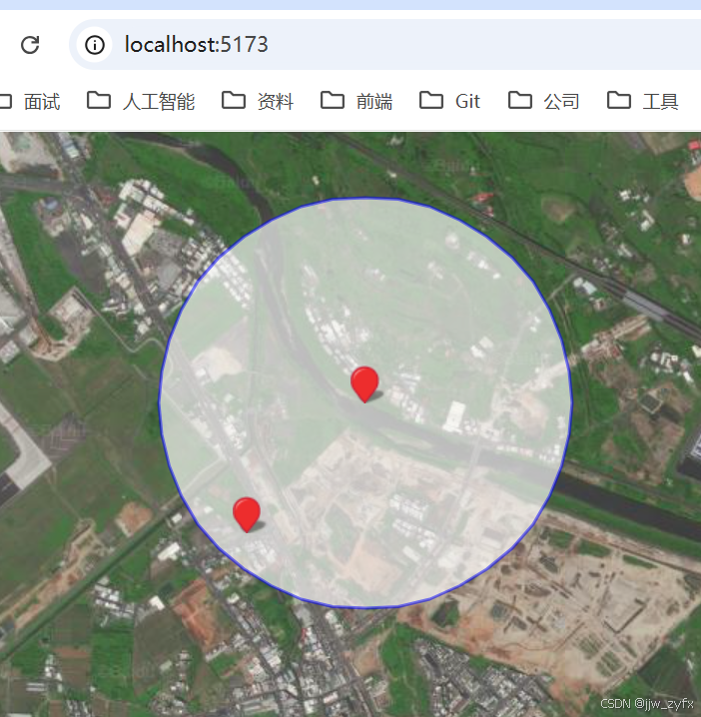This screenshot has width=701, height=717.
Task: Click the folder icon beside 人工智能
Action: (x=99, y=100)
